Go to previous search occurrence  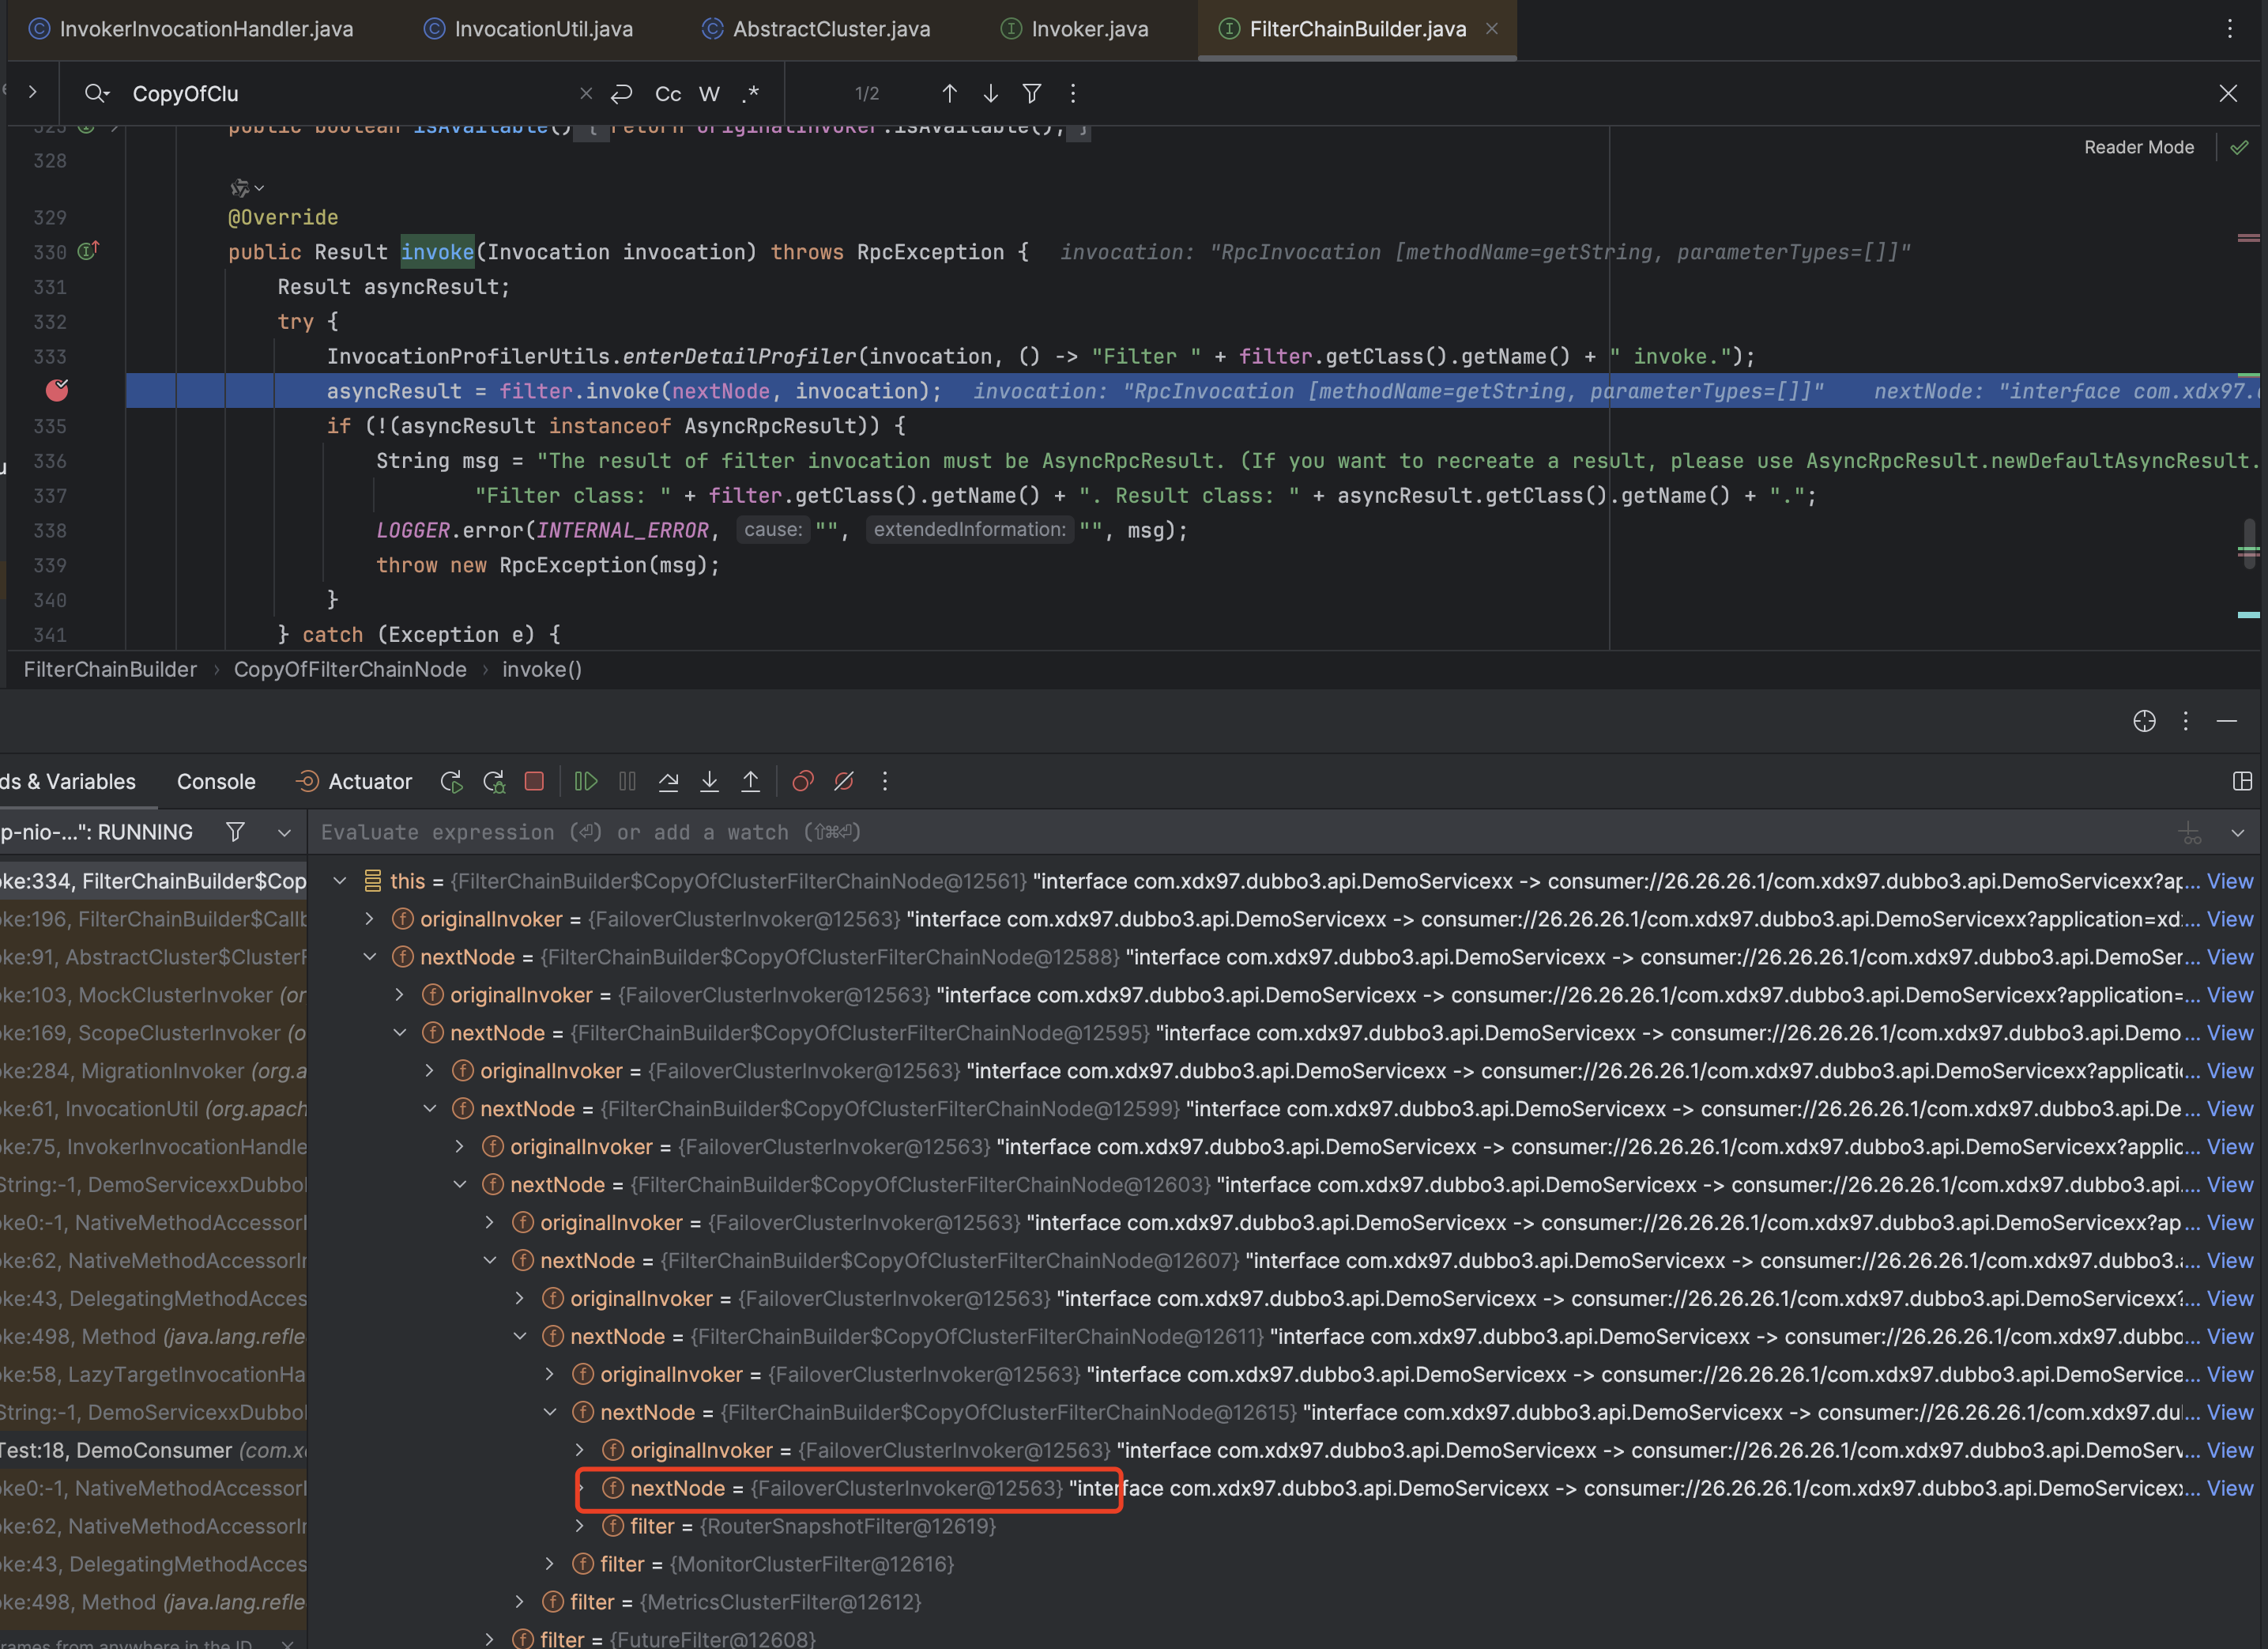click(949, 93)
